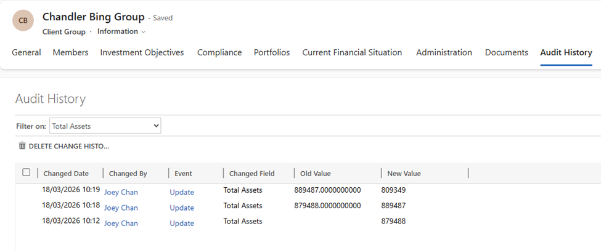
Task: Select the Audit History tab
Action: pos(566,52)
